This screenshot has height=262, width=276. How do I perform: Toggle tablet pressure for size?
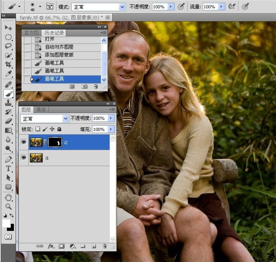click(x=245, y=7)
